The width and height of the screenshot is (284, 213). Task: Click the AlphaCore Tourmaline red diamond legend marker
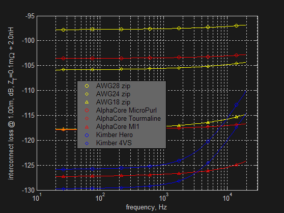87,118
